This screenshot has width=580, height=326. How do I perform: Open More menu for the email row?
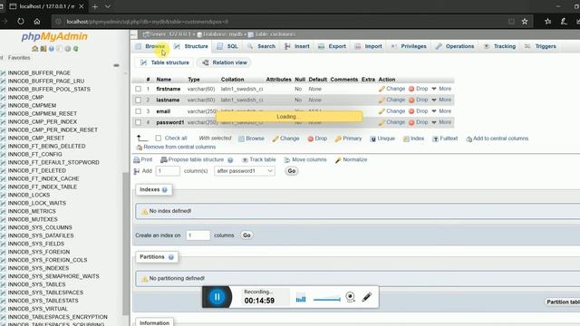tap(441, 110)
